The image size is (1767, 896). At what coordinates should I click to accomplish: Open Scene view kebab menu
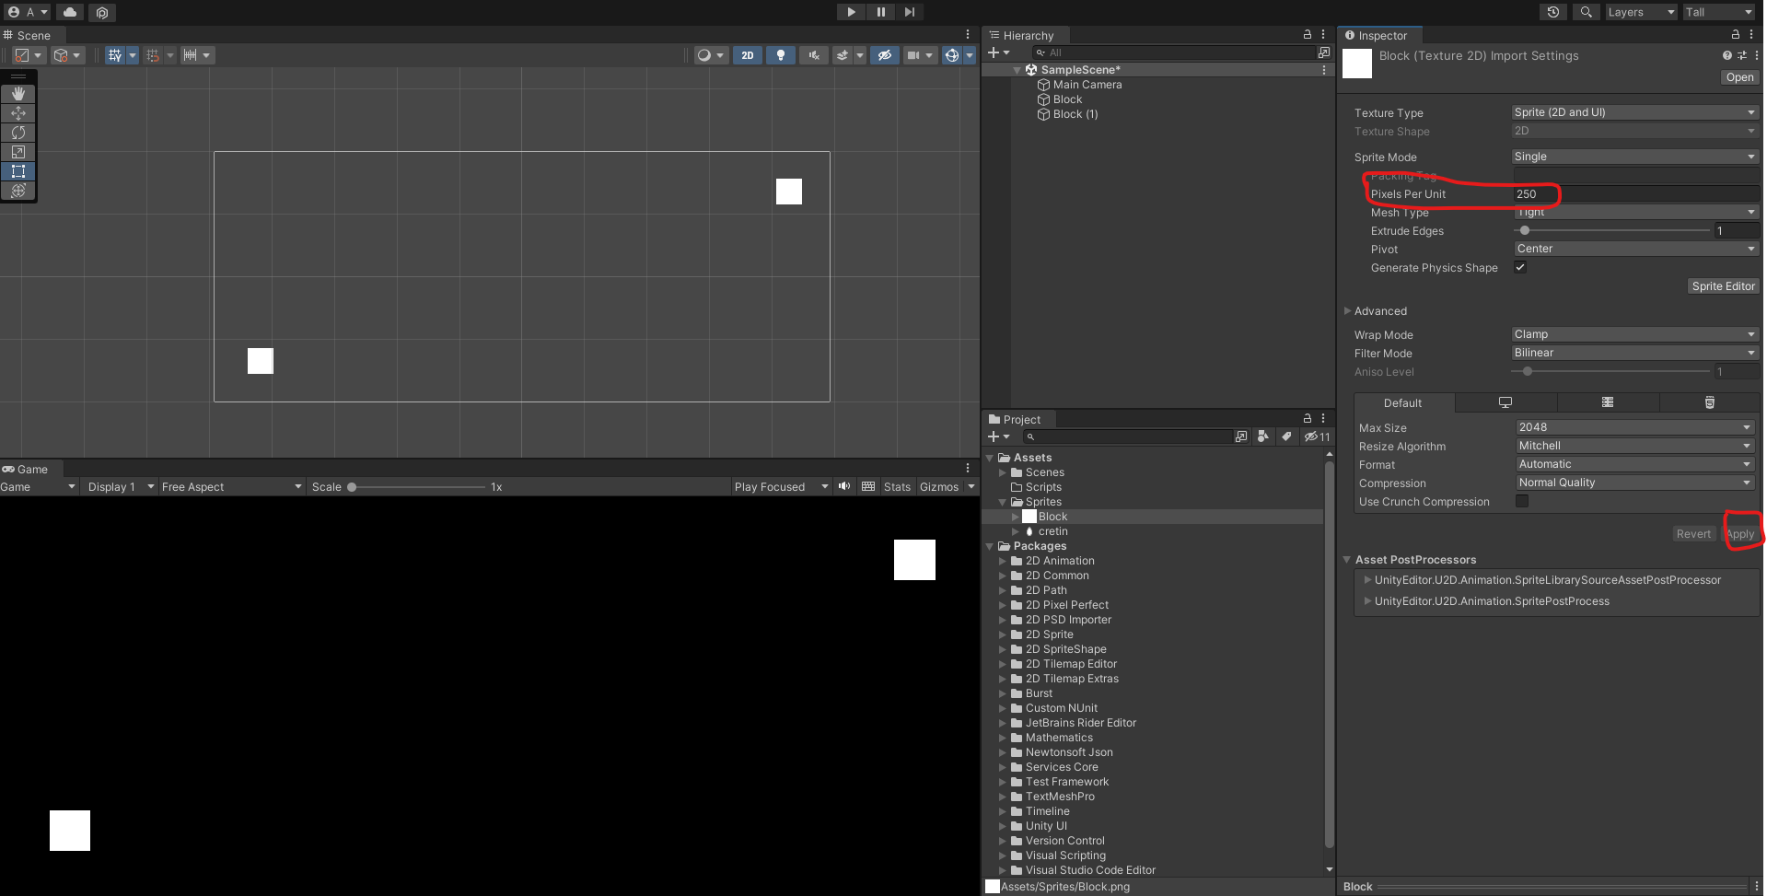click(968, 35)
